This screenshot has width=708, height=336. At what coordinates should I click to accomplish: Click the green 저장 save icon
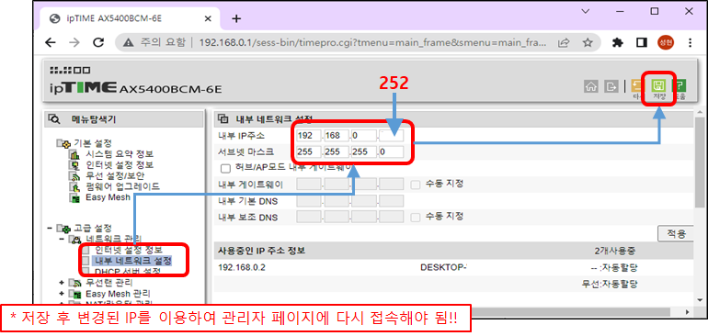coord(657,85)
